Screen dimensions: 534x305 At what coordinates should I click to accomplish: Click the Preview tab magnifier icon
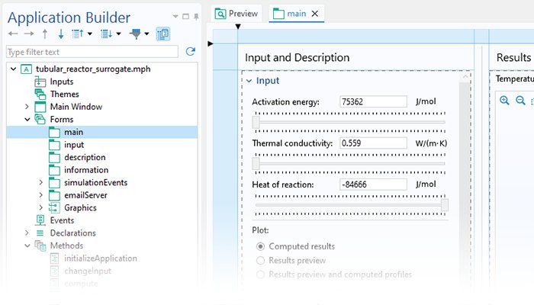(220, 14)
